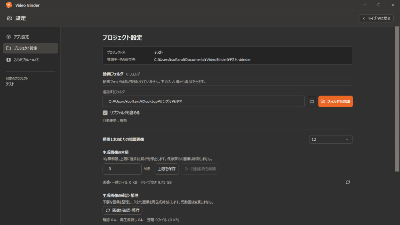
Task: Click the 上限を保存 button
Action: pyautogui.click(x=166, y=169)
